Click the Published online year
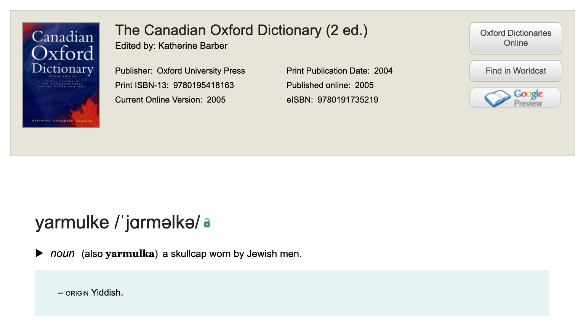The image size is (586, 328). 364,85
